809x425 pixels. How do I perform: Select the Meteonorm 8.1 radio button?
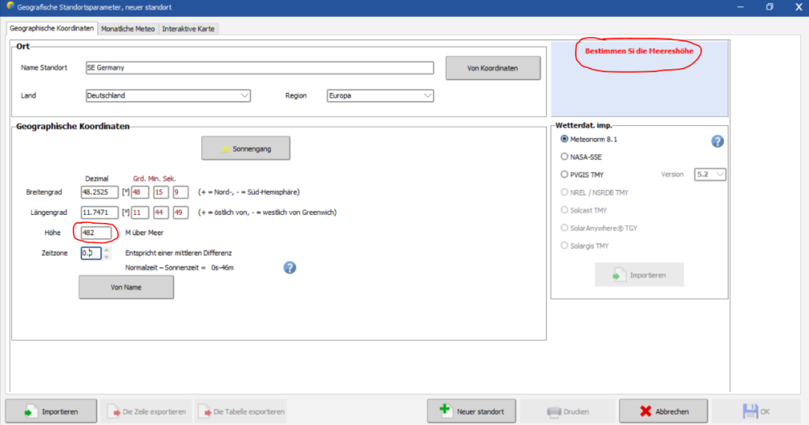pyautogui.click(x=565, y=139)
